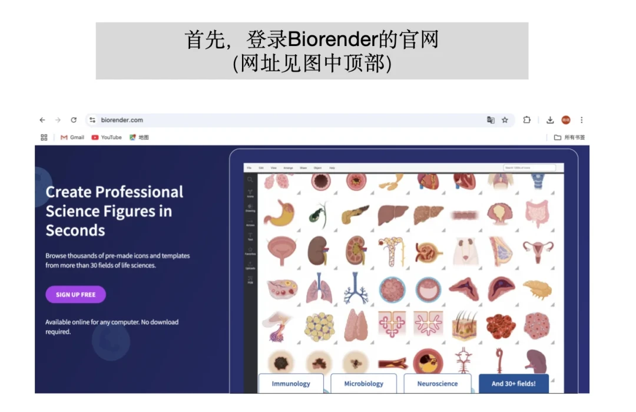
Task: Open the Object menu in BioRender editor
Action: click(x=317, y=168)
